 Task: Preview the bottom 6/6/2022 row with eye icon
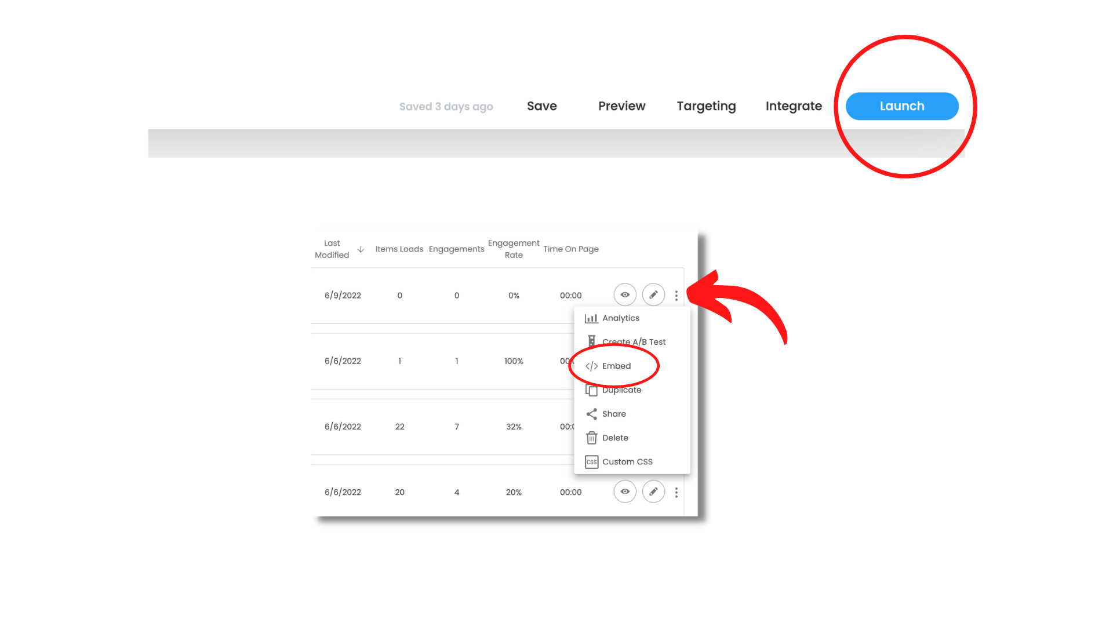(625, 492)
